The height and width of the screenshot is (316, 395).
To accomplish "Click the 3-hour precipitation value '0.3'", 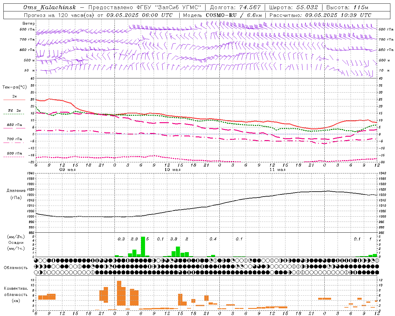I will (x=121, y=239).
